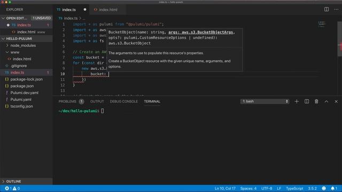342x192 pixels.
Task: Close the terminal panel
Action: pos(336,101)
